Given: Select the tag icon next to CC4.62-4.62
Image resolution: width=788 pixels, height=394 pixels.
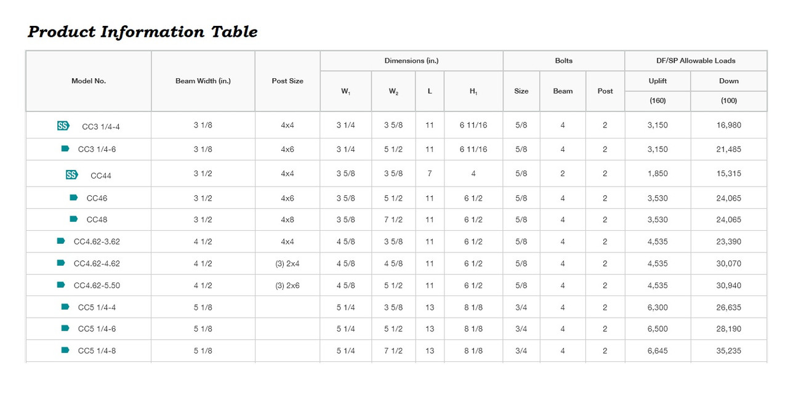Looking at the screenshot, I should pos(61,263).
